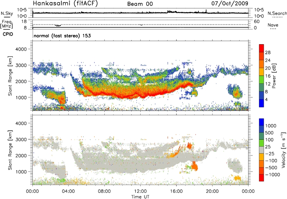Click the N.Search legend label
The image size is (287, 199).
click(x=277, y=13)
